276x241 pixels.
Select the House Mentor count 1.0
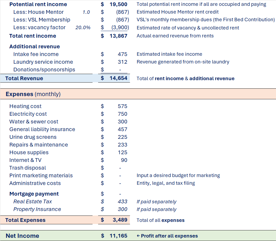[x=86, y=12]
